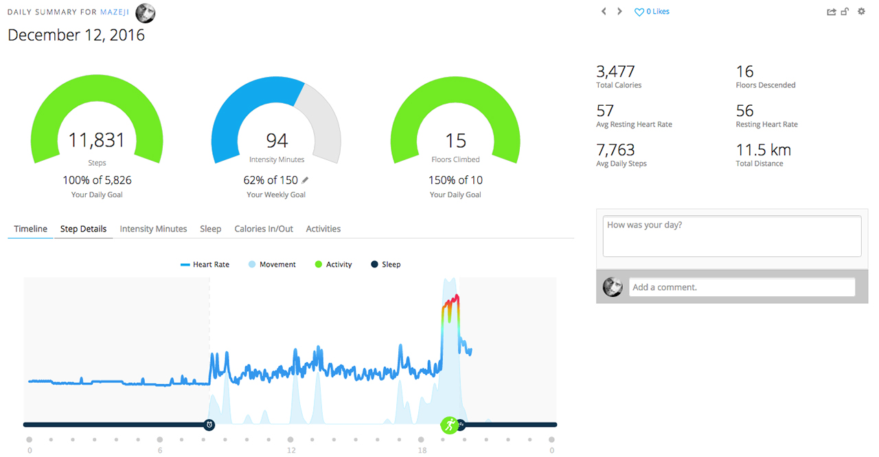Toggle Sleep series in chart legend
The height and width of the screenshot is (457, 879).
(x=385, y=265)
